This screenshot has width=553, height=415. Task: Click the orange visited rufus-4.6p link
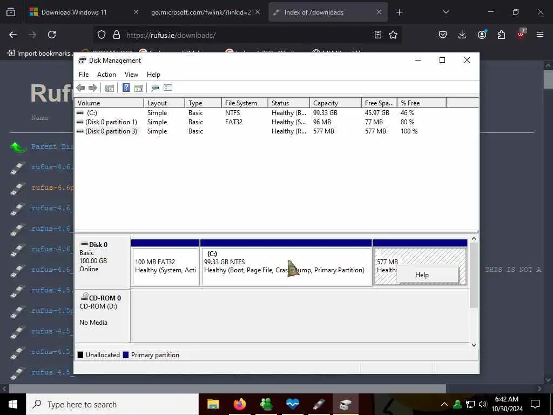pyautogui.click(x=52, y=188)
